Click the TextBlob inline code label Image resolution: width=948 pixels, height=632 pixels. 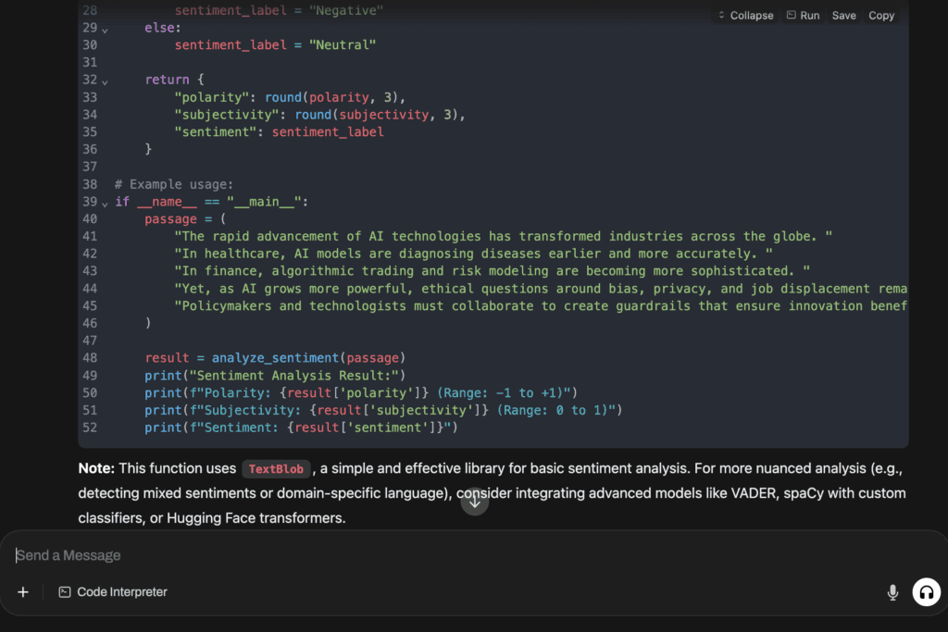click(276, 469)
